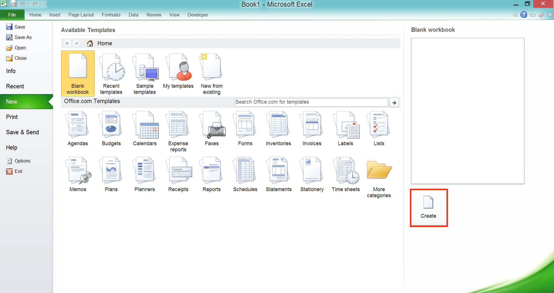Open Recent templates

[x=111, y=73]
